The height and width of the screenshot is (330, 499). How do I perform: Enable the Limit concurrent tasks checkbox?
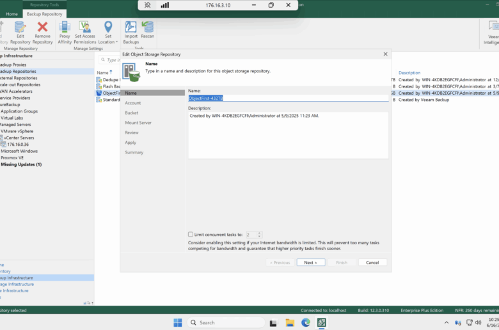(190, 235)
